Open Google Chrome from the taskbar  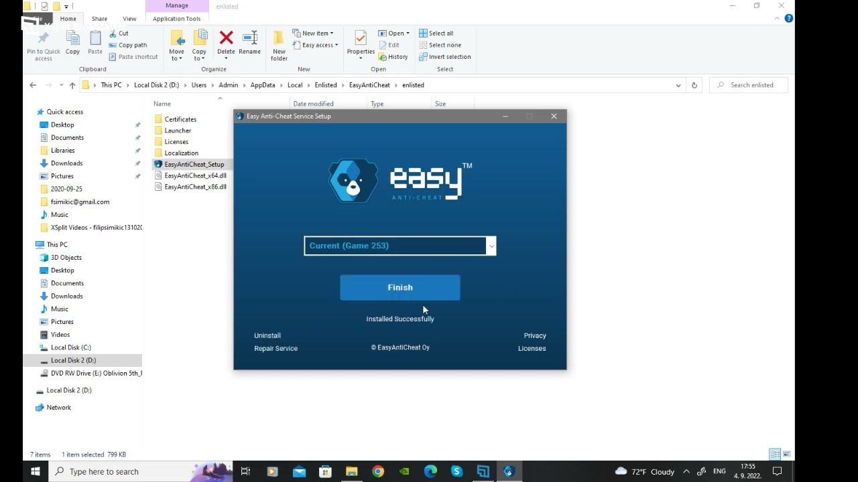[378, 471]
